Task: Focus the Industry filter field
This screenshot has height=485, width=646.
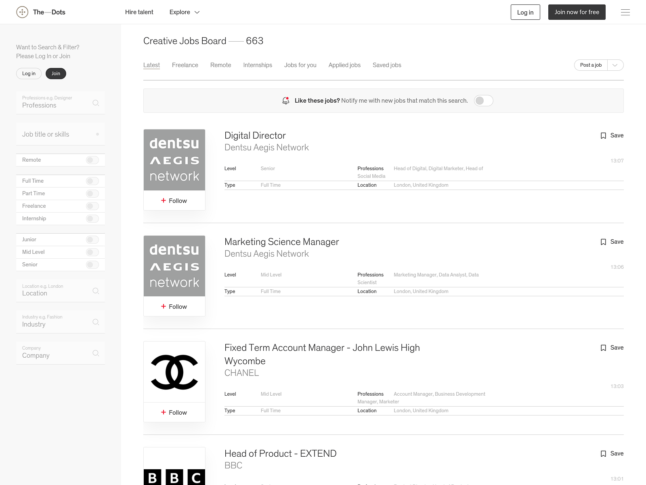Action: [x=61, y=322]
